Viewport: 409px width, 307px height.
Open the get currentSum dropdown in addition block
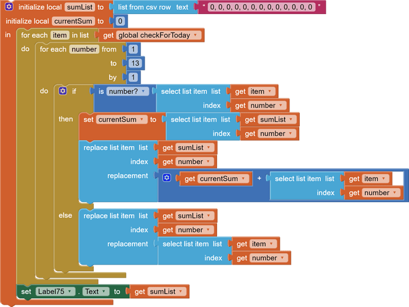point(243,179)
